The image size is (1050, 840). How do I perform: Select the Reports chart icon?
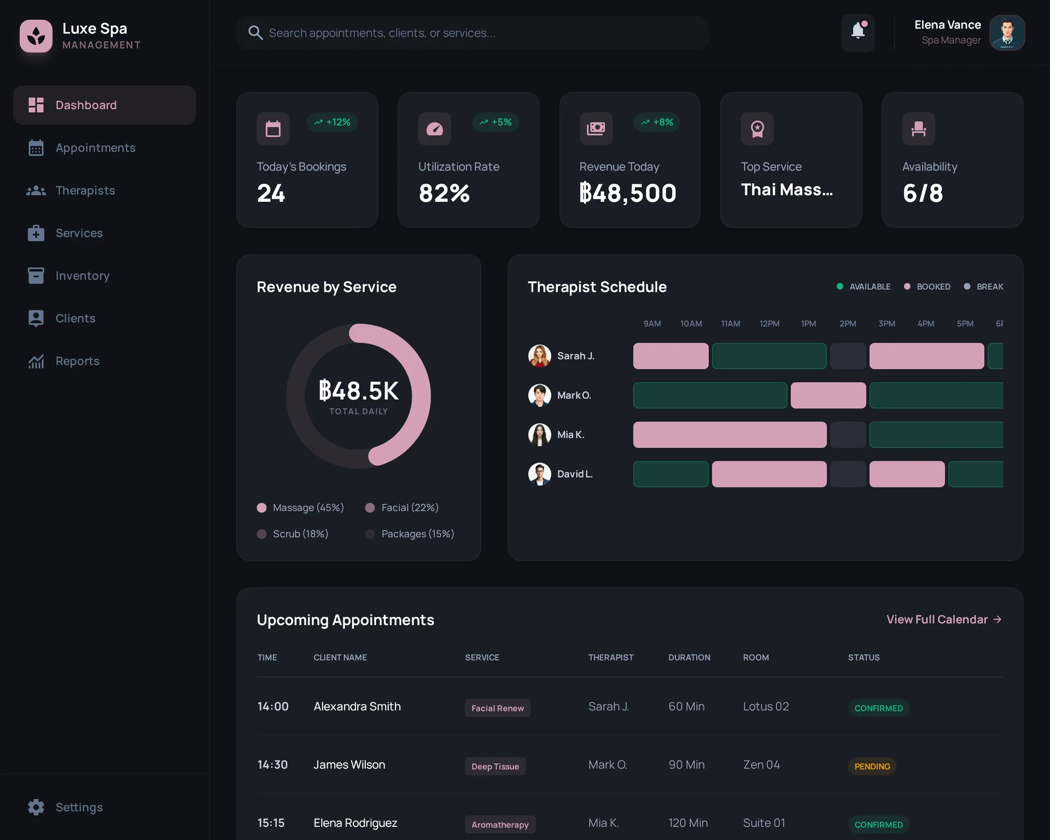[x=36, y=360]
